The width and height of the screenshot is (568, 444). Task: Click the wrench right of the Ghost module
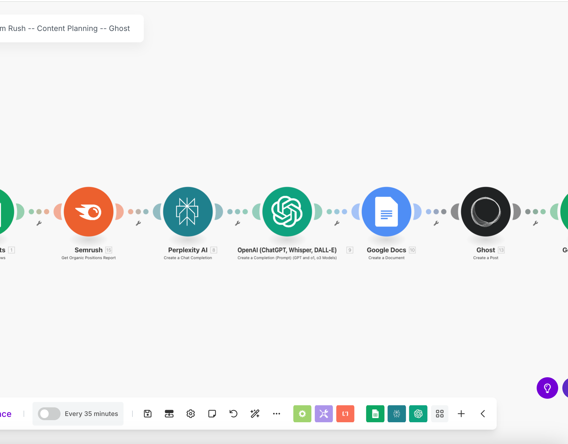(x=535, y=223)
